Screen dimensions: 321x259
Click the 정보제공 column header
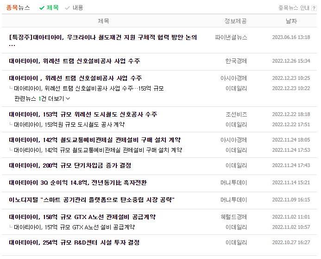(235, 21)
